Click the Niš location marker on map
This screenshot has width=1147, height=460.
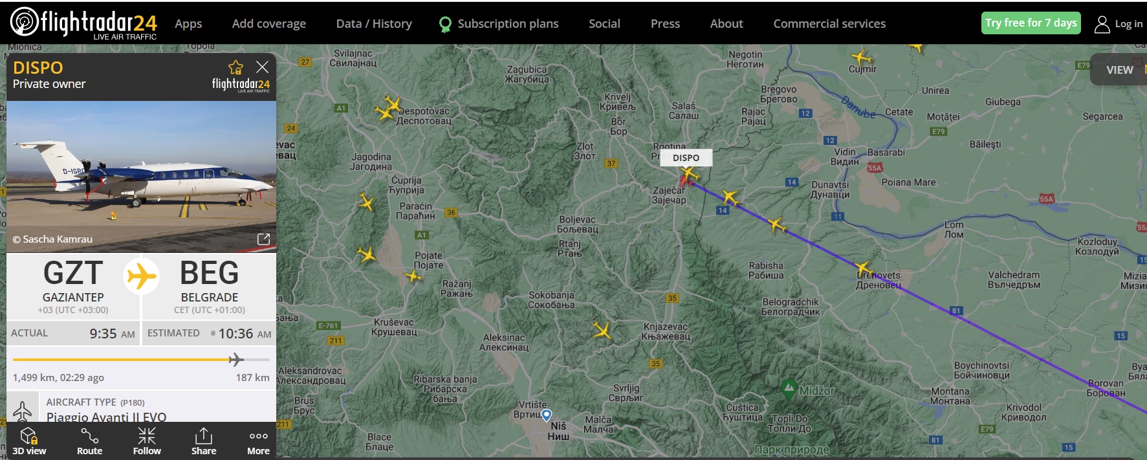pos(547,415)
